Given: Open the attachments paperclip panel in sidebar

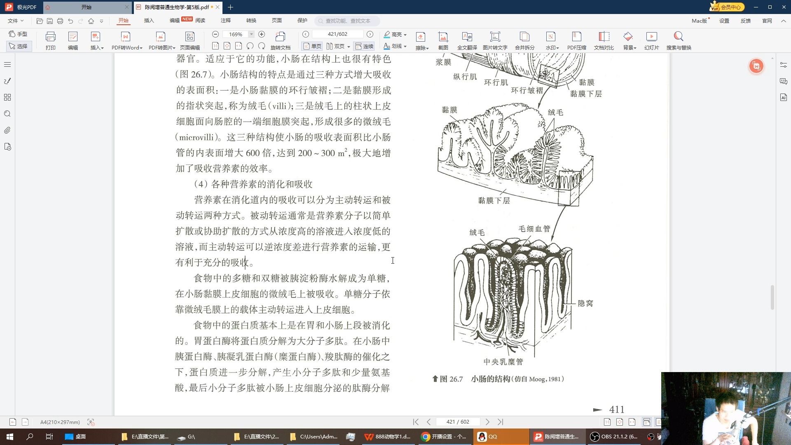Looking at the screenshot, I should (7, 130).
